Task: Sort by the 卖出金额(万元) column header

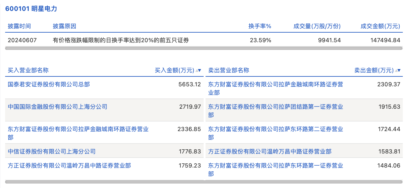Action: pos(374,70)
